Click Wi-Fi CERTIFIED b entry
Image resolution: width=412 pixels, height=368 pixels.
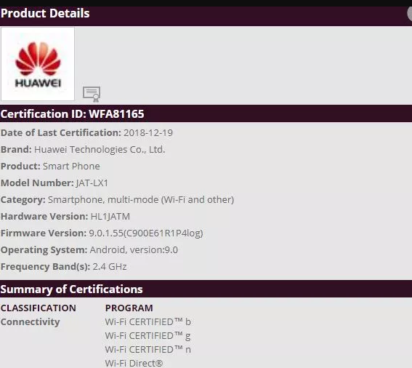click(148, 322)
